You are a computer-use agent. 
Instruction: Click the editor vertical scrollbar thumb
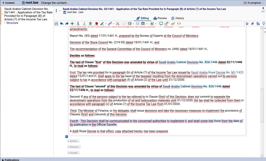click(x=262, y=105)
